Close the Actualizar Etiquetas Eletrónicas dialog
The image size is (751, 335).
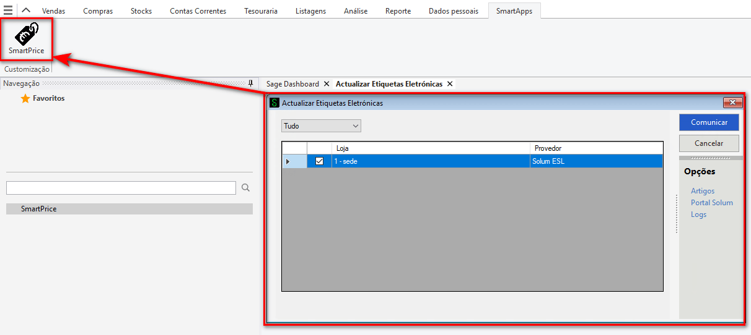[x=732, y=103]
